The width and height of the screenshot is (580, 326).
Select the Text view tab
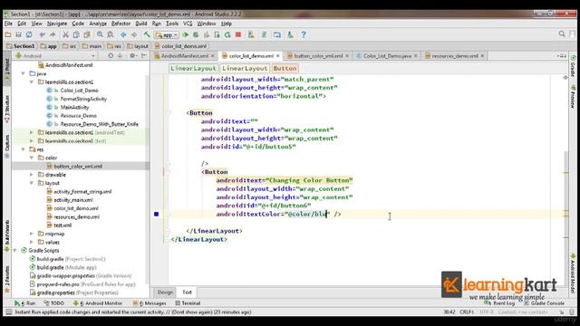(x=188, y=292)
